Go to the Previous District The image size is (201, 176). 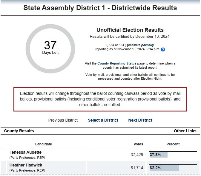63,120
